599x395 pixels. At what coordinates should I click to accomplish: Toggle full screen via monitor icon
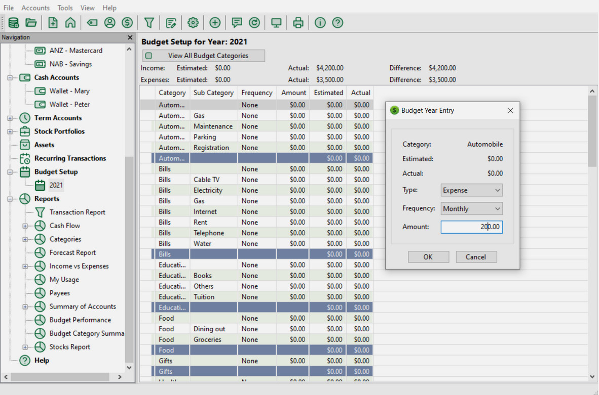click(x=276, y=23)
